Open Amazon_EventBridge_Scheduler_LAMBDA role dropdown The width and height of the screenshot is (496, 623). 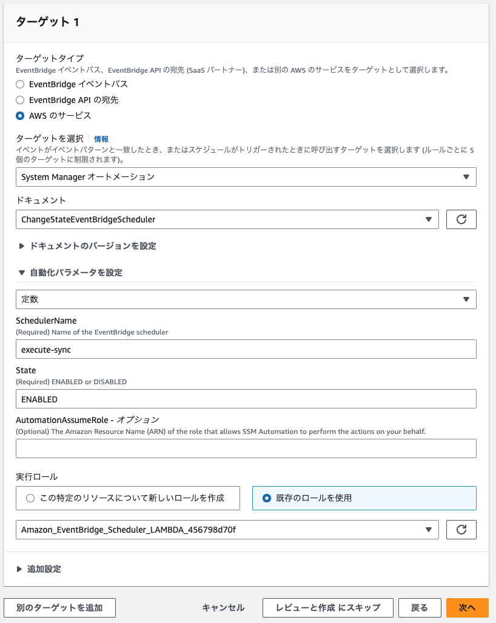point(227,530)
